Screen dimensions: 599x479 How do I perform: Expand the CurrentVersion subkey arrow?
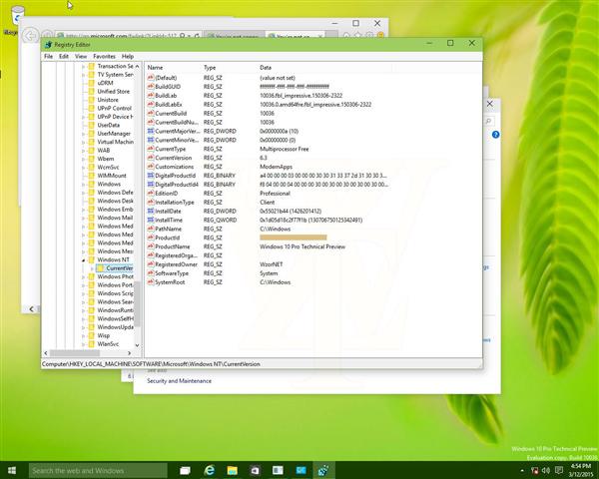tap(91, 268)
